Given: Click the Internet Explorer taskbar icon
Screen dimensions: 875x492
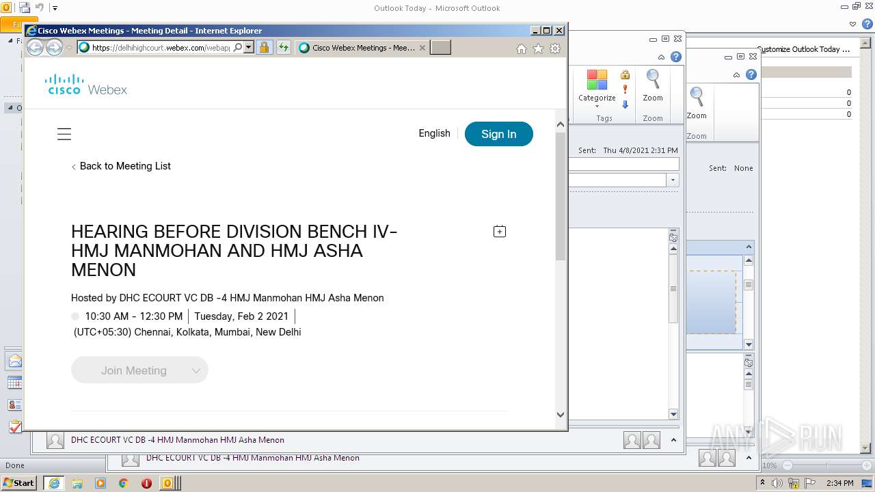Looking at the screenshot, I should click(53, 483).
